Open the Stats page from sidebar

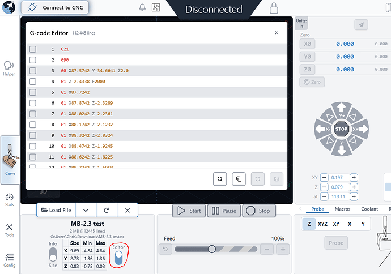9,199
